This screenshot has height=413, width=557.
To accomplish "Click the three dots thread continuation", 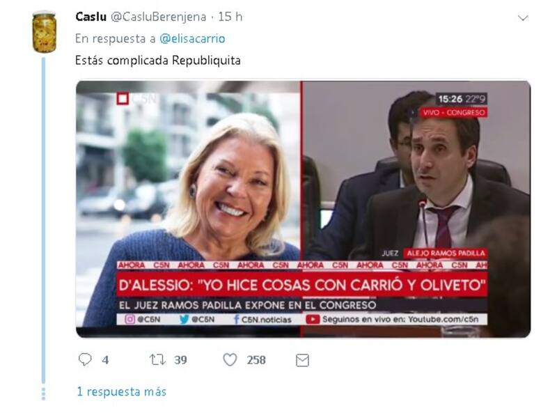I will pos(43,393).
